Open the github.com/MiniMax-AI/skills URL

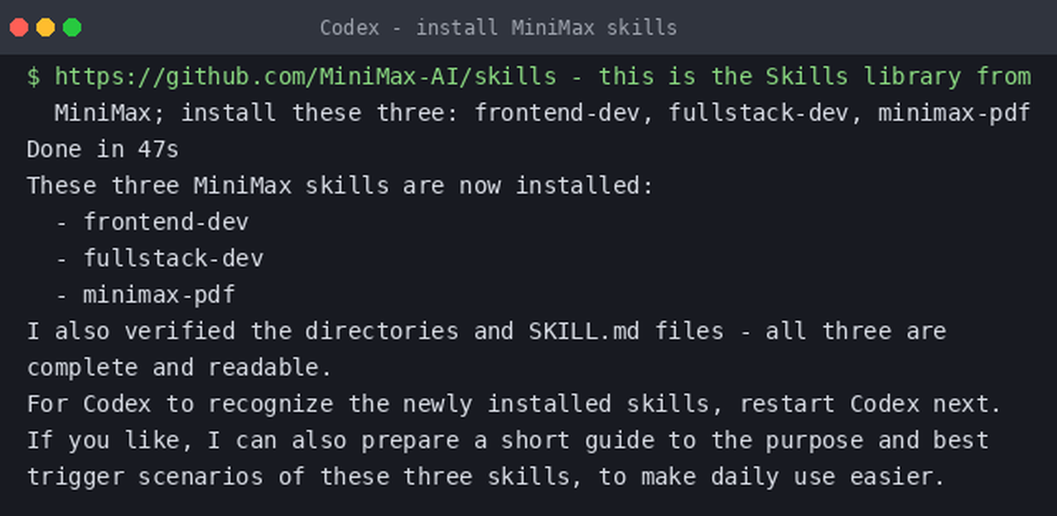306,77
